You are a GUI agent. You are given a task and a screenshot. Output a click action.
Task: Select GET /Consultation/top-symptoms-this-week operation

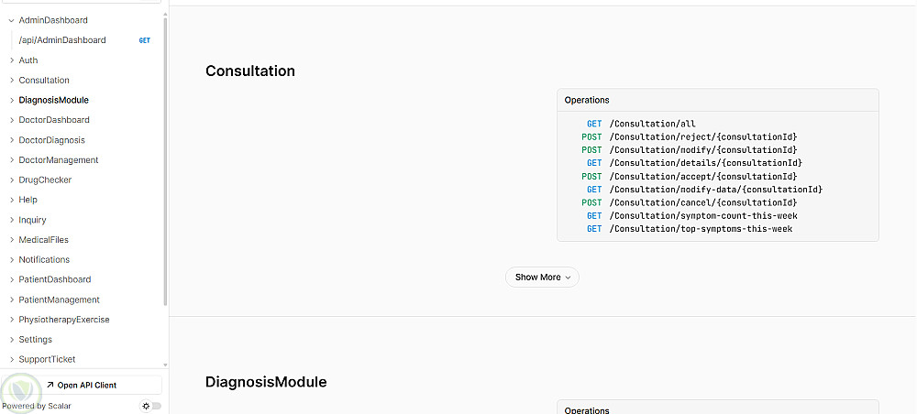[701, 229]
